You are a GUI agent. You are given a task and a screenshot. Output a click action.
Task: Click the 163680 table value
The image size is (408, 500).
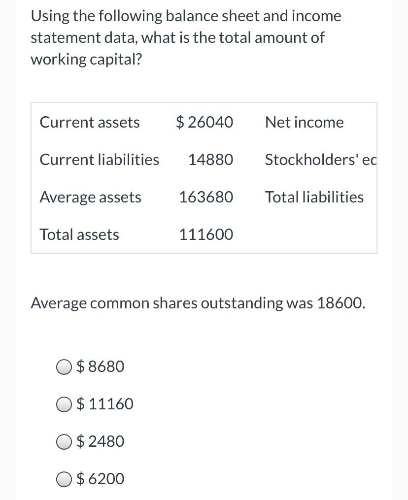[206, 197]
